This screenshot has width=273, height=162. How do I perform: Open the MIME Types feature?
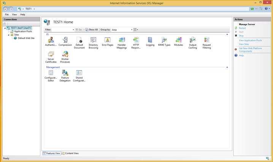point(164,41)
